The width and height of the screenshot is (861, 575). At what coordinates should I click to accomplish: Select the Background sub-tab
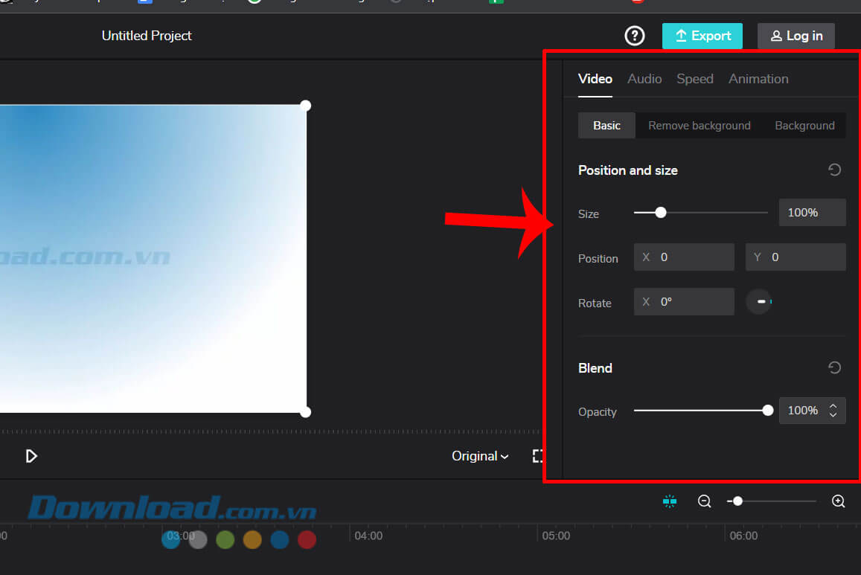(x=804, y=126)
